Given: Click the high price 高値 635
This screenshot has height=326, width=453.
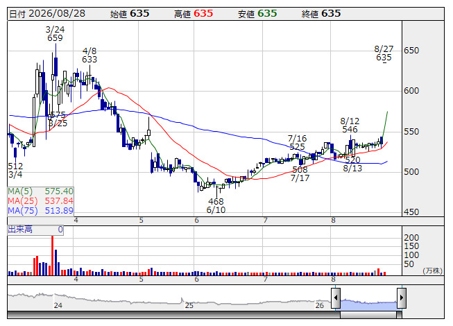Looking at the screenshot, I should [x=194, y=14].
